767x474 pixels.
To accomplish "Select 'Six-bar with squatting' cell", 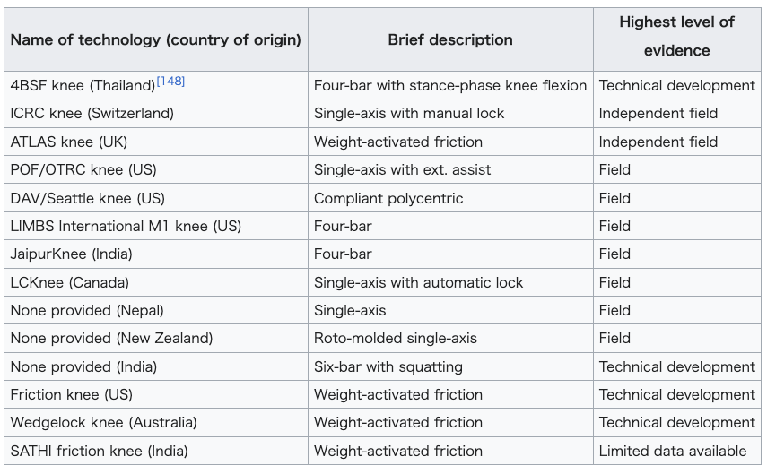I will pos(450,366).
